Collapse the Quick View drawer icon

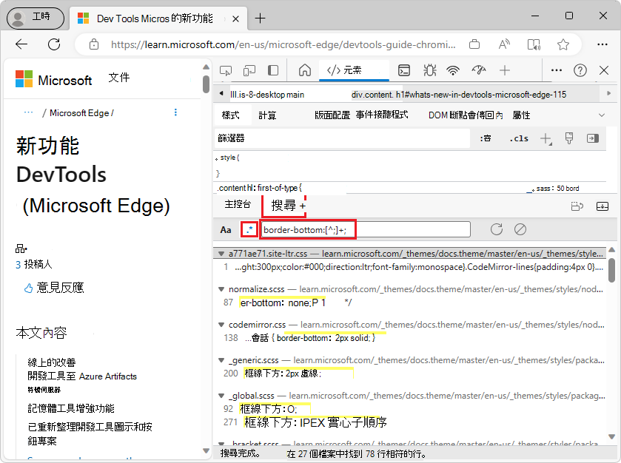(x=602, y=206)
